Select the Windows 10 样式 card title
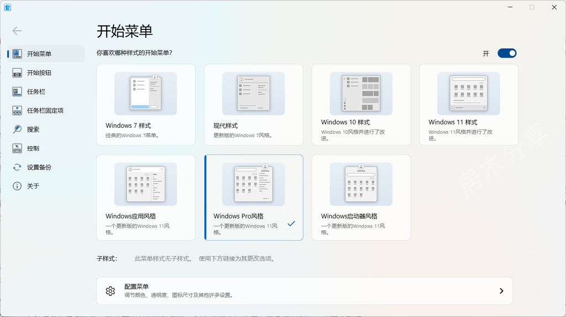Image resolution: width=566 pixels, height=317 pixels. click(345, 122)
